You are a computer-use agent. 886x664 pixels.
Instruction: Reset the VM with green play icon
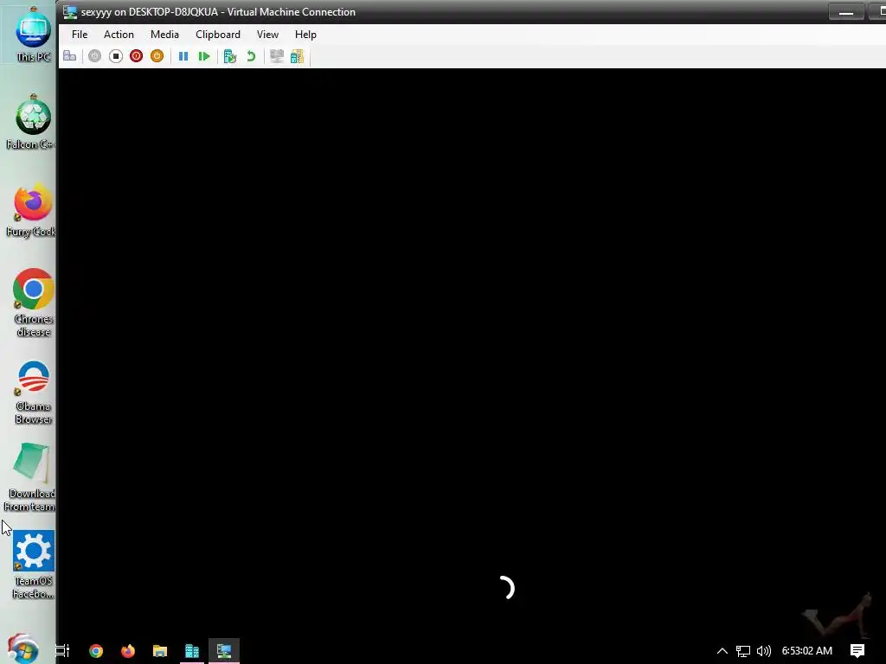click(x=204, y=56)
